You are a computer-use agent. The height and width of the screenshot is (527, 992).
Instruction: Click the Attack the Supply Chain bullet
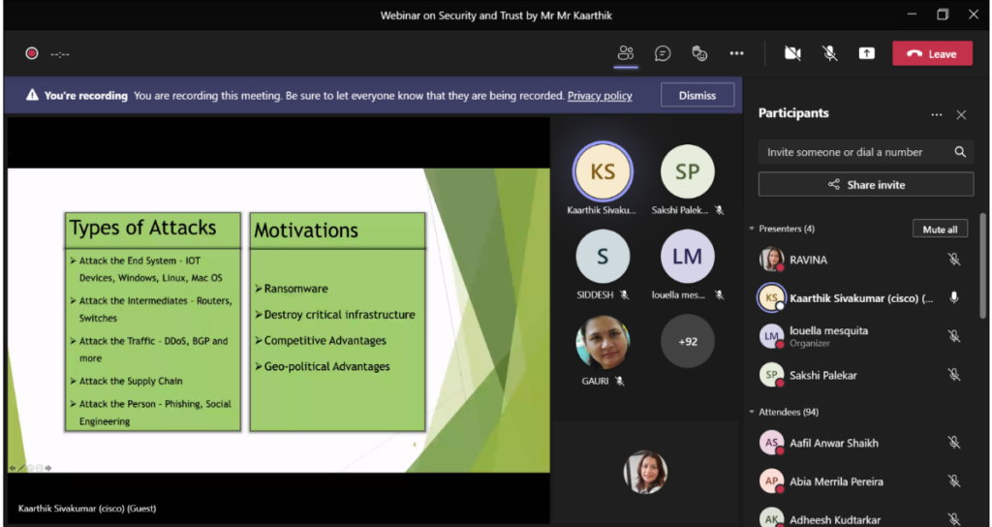pyautogui.click(x=126, y=381)
